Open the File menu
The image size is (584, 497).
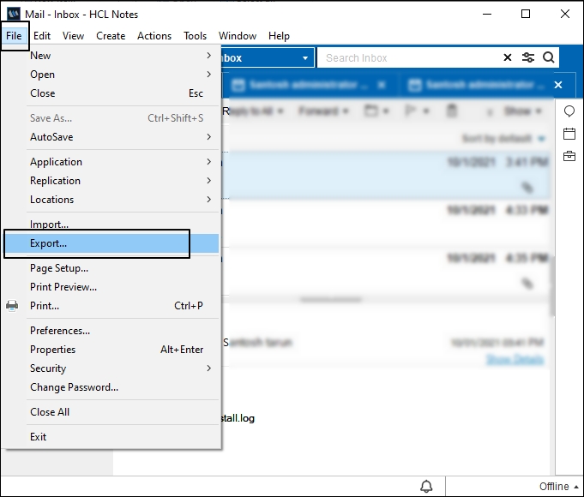point(14,36)
